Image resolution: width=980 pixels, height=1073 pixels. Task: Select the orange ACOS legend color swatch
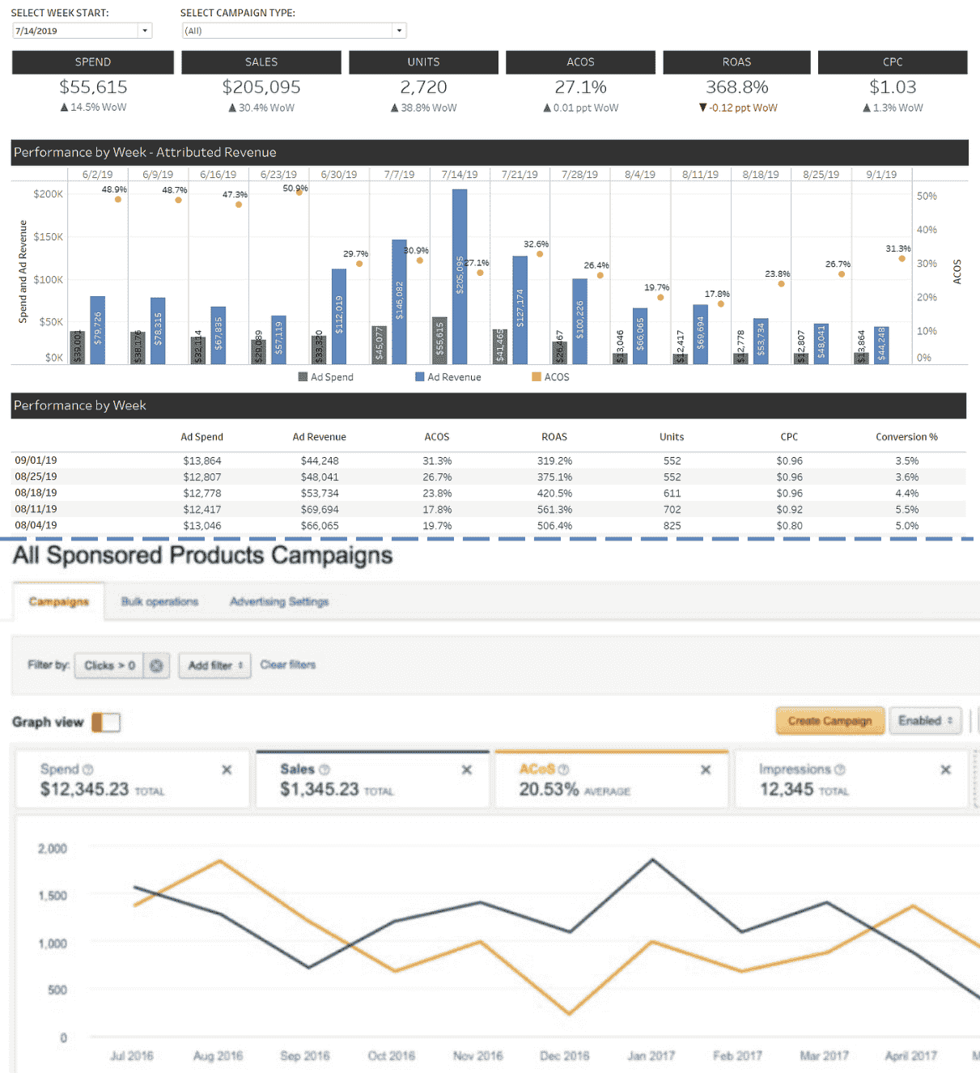click(x=536, y=376)
